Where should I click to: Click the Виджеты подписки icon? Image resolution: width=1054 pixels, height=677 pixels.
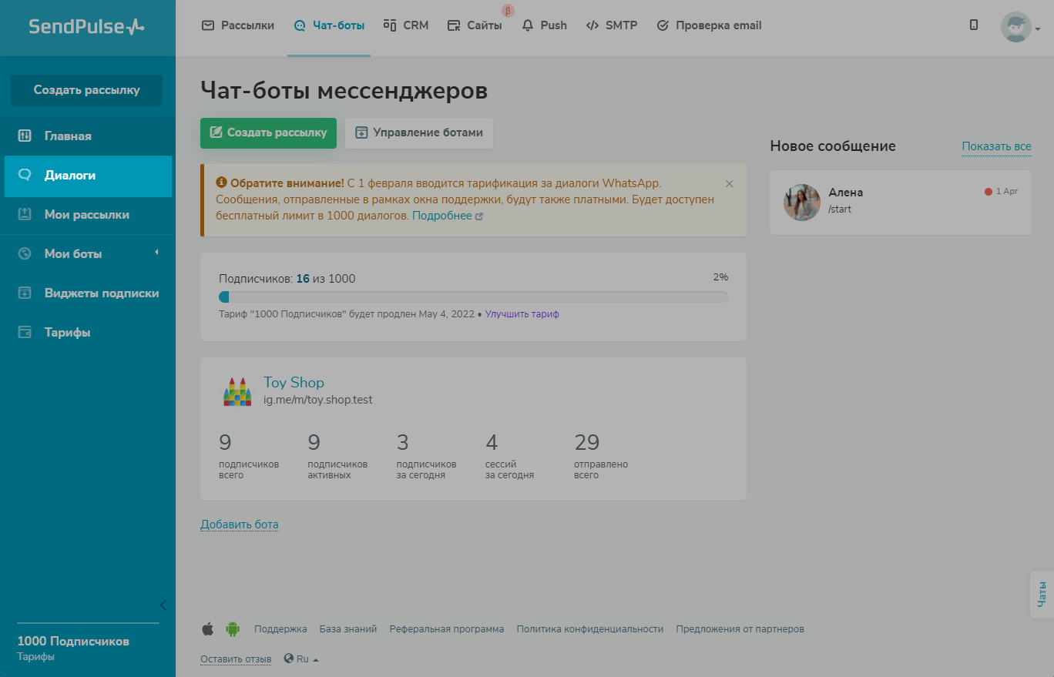pos(25,293)
